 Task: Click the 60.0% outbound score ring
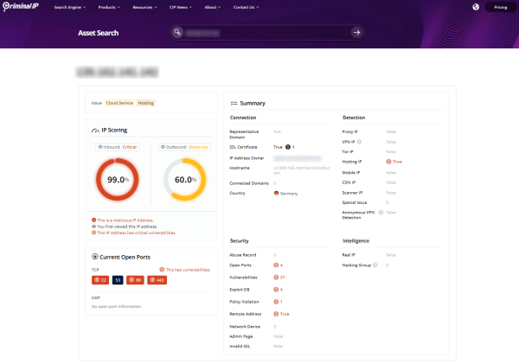pyautogui.click(x=185, y=179)
